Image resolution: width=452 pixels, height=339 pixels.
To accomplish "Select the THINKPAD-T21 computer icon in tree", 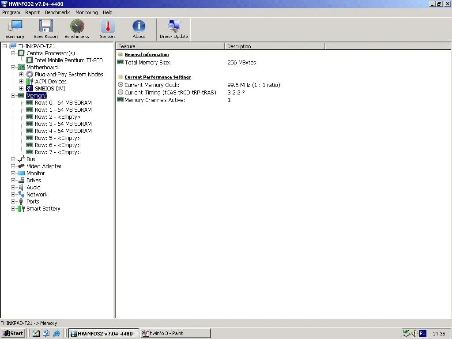I will (13, 46).
